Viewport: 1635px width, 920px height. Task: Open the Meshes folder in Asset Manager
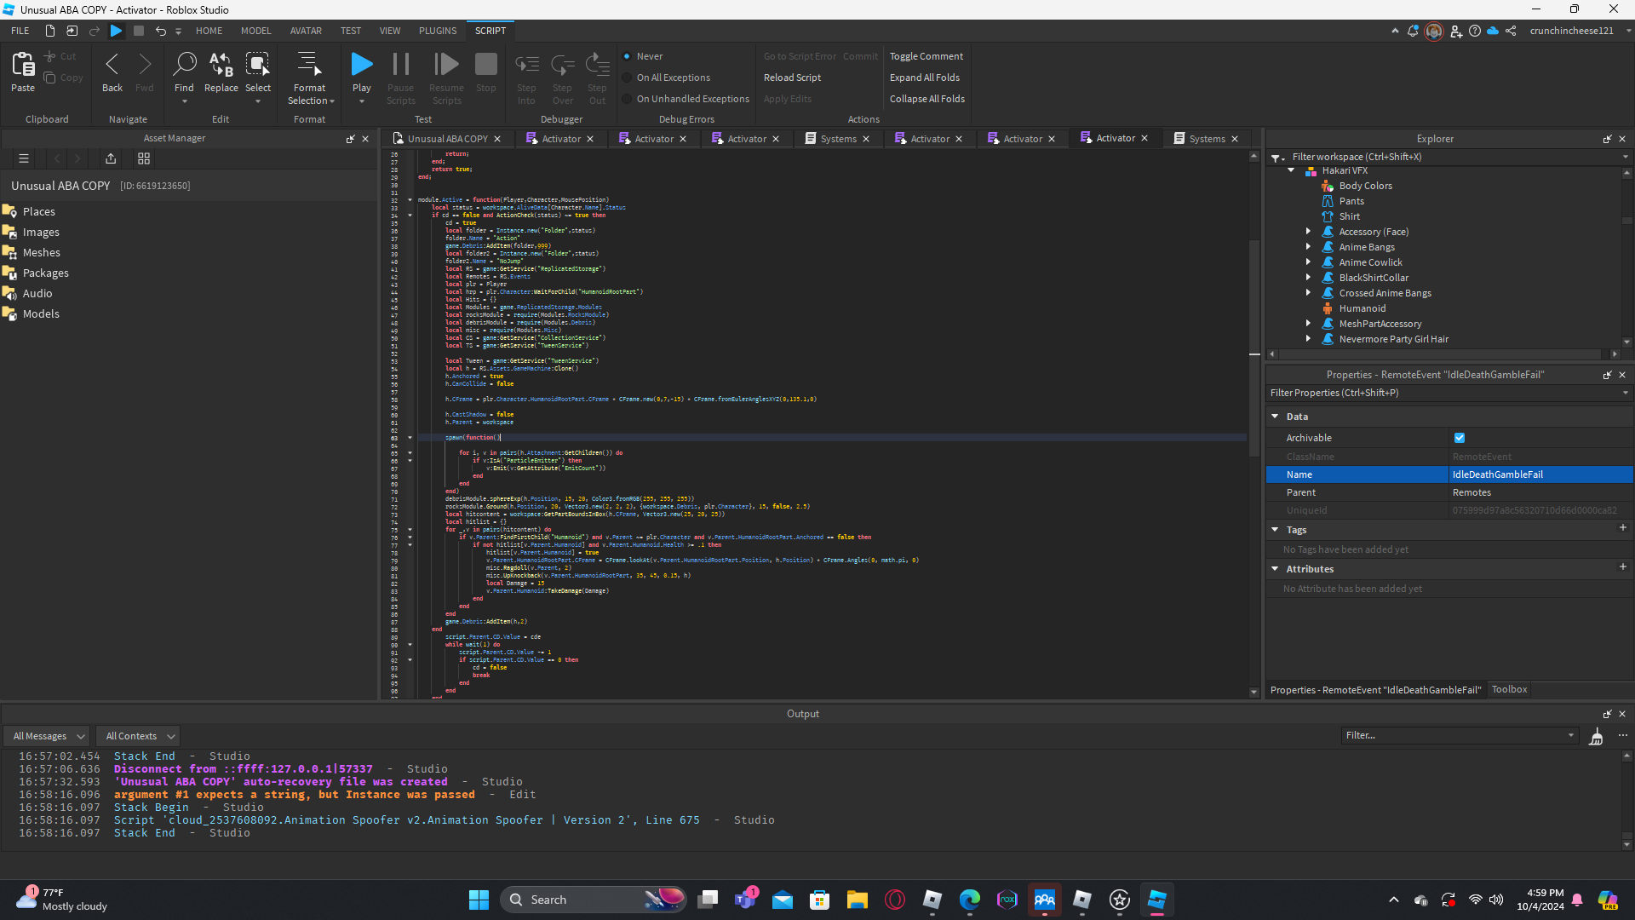[41, 252]
